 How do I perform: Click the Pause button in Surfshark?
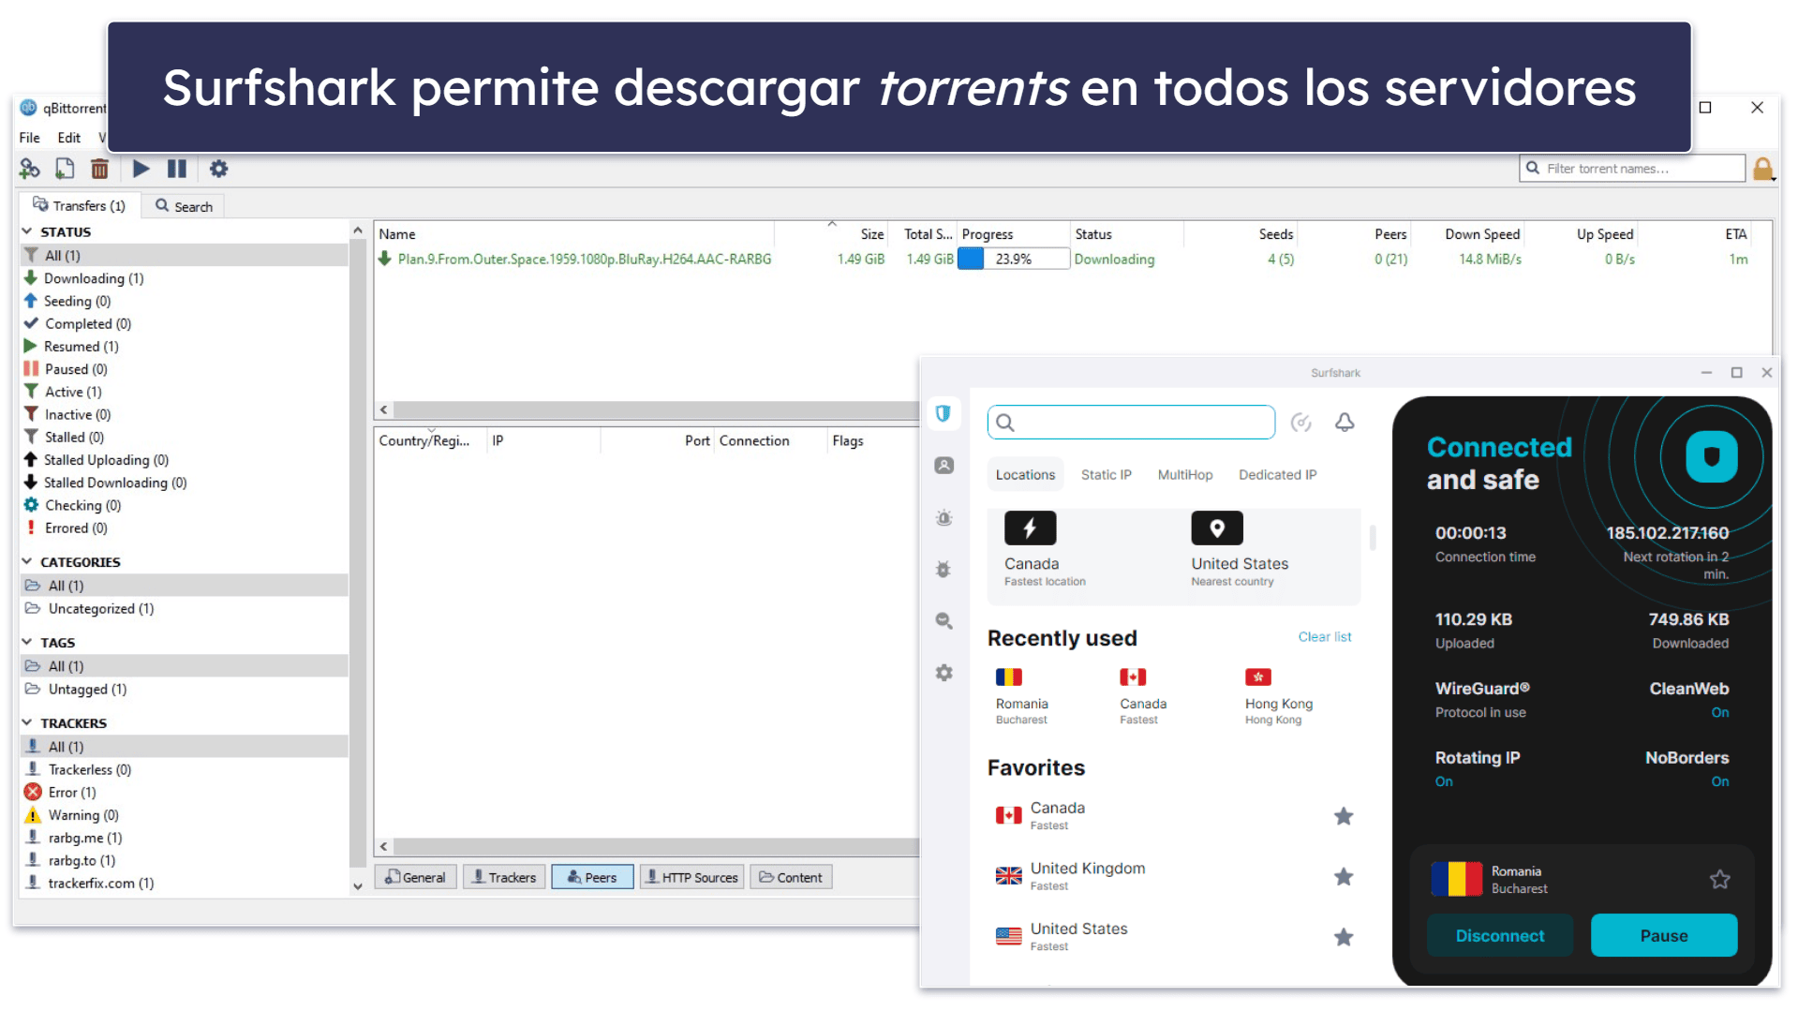[x=1663, y=935]
